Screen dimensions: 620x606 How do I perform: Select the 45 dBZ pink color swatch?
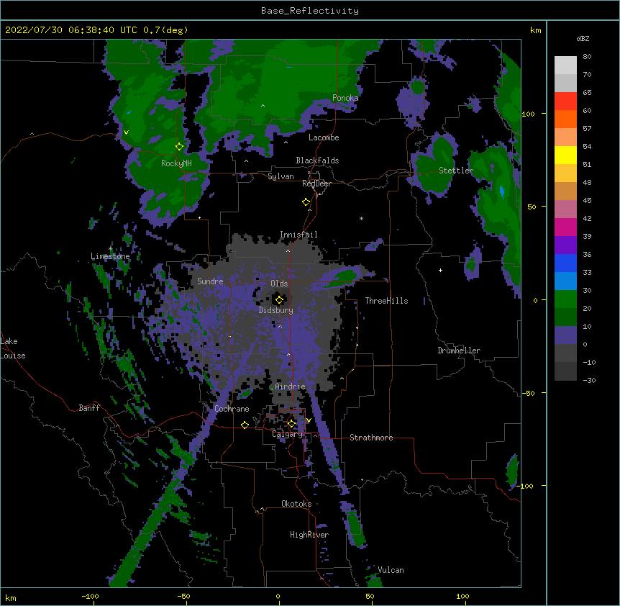[x=565, y=209]
